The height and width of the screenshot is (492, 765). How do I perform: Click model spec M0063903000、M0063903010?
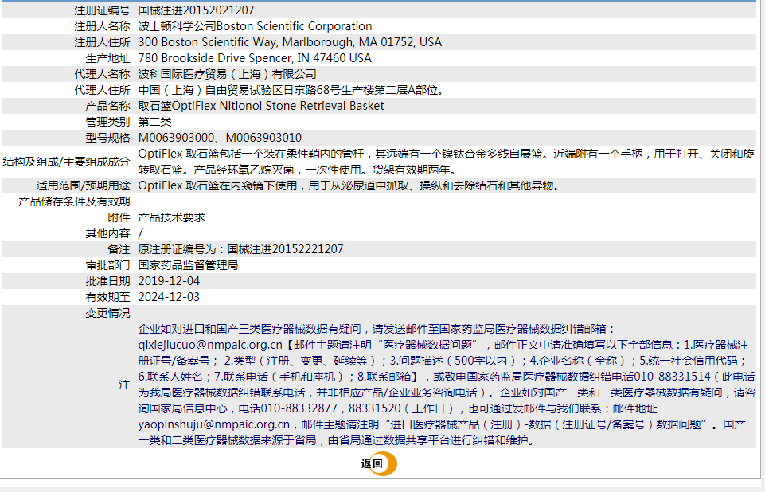(220, 138)
